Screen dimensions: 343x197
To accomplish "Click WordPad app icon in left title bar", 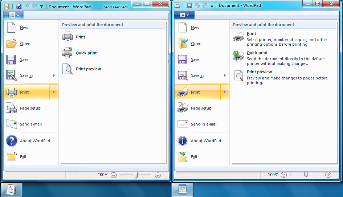I will 7,7.
